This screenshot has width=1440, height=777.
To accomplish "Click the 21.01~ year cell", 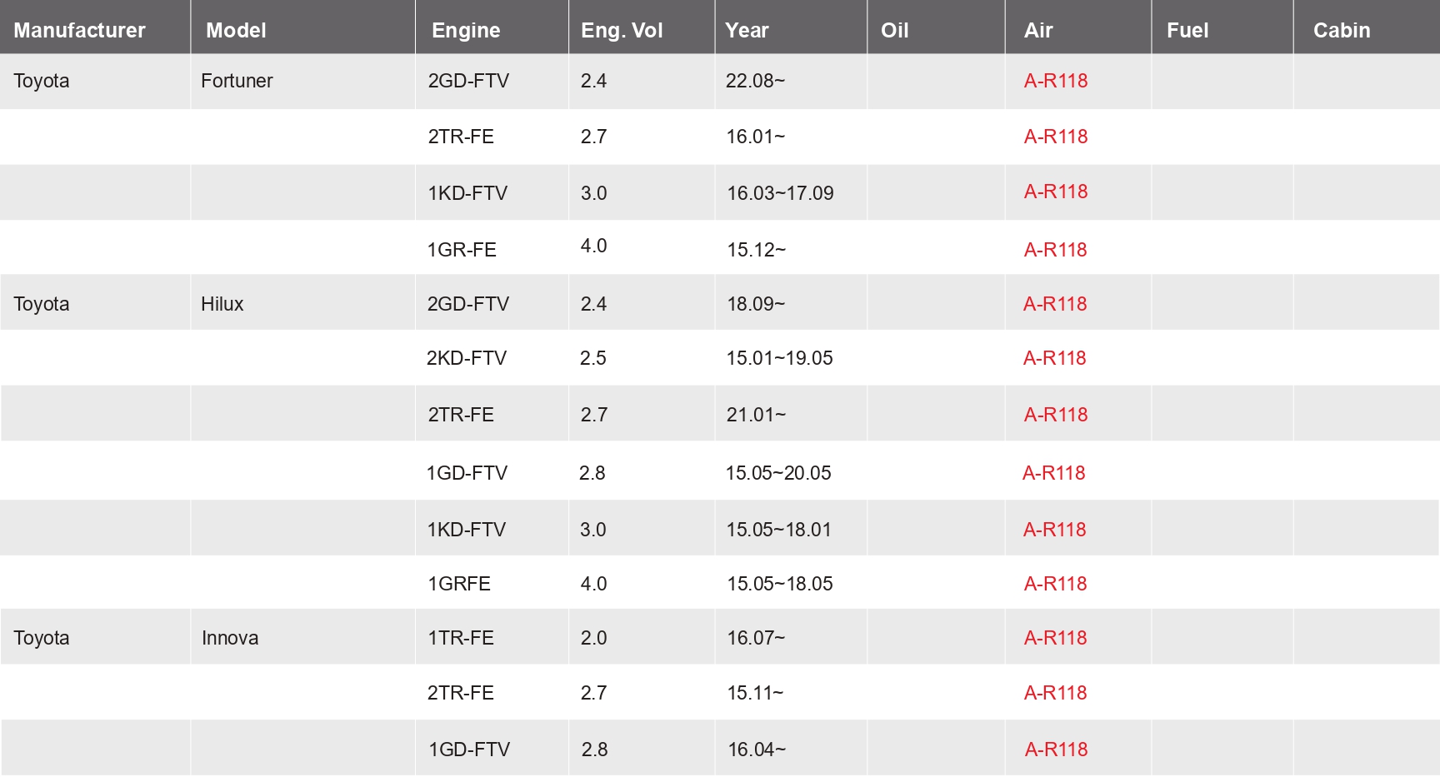I will (756, 415).
